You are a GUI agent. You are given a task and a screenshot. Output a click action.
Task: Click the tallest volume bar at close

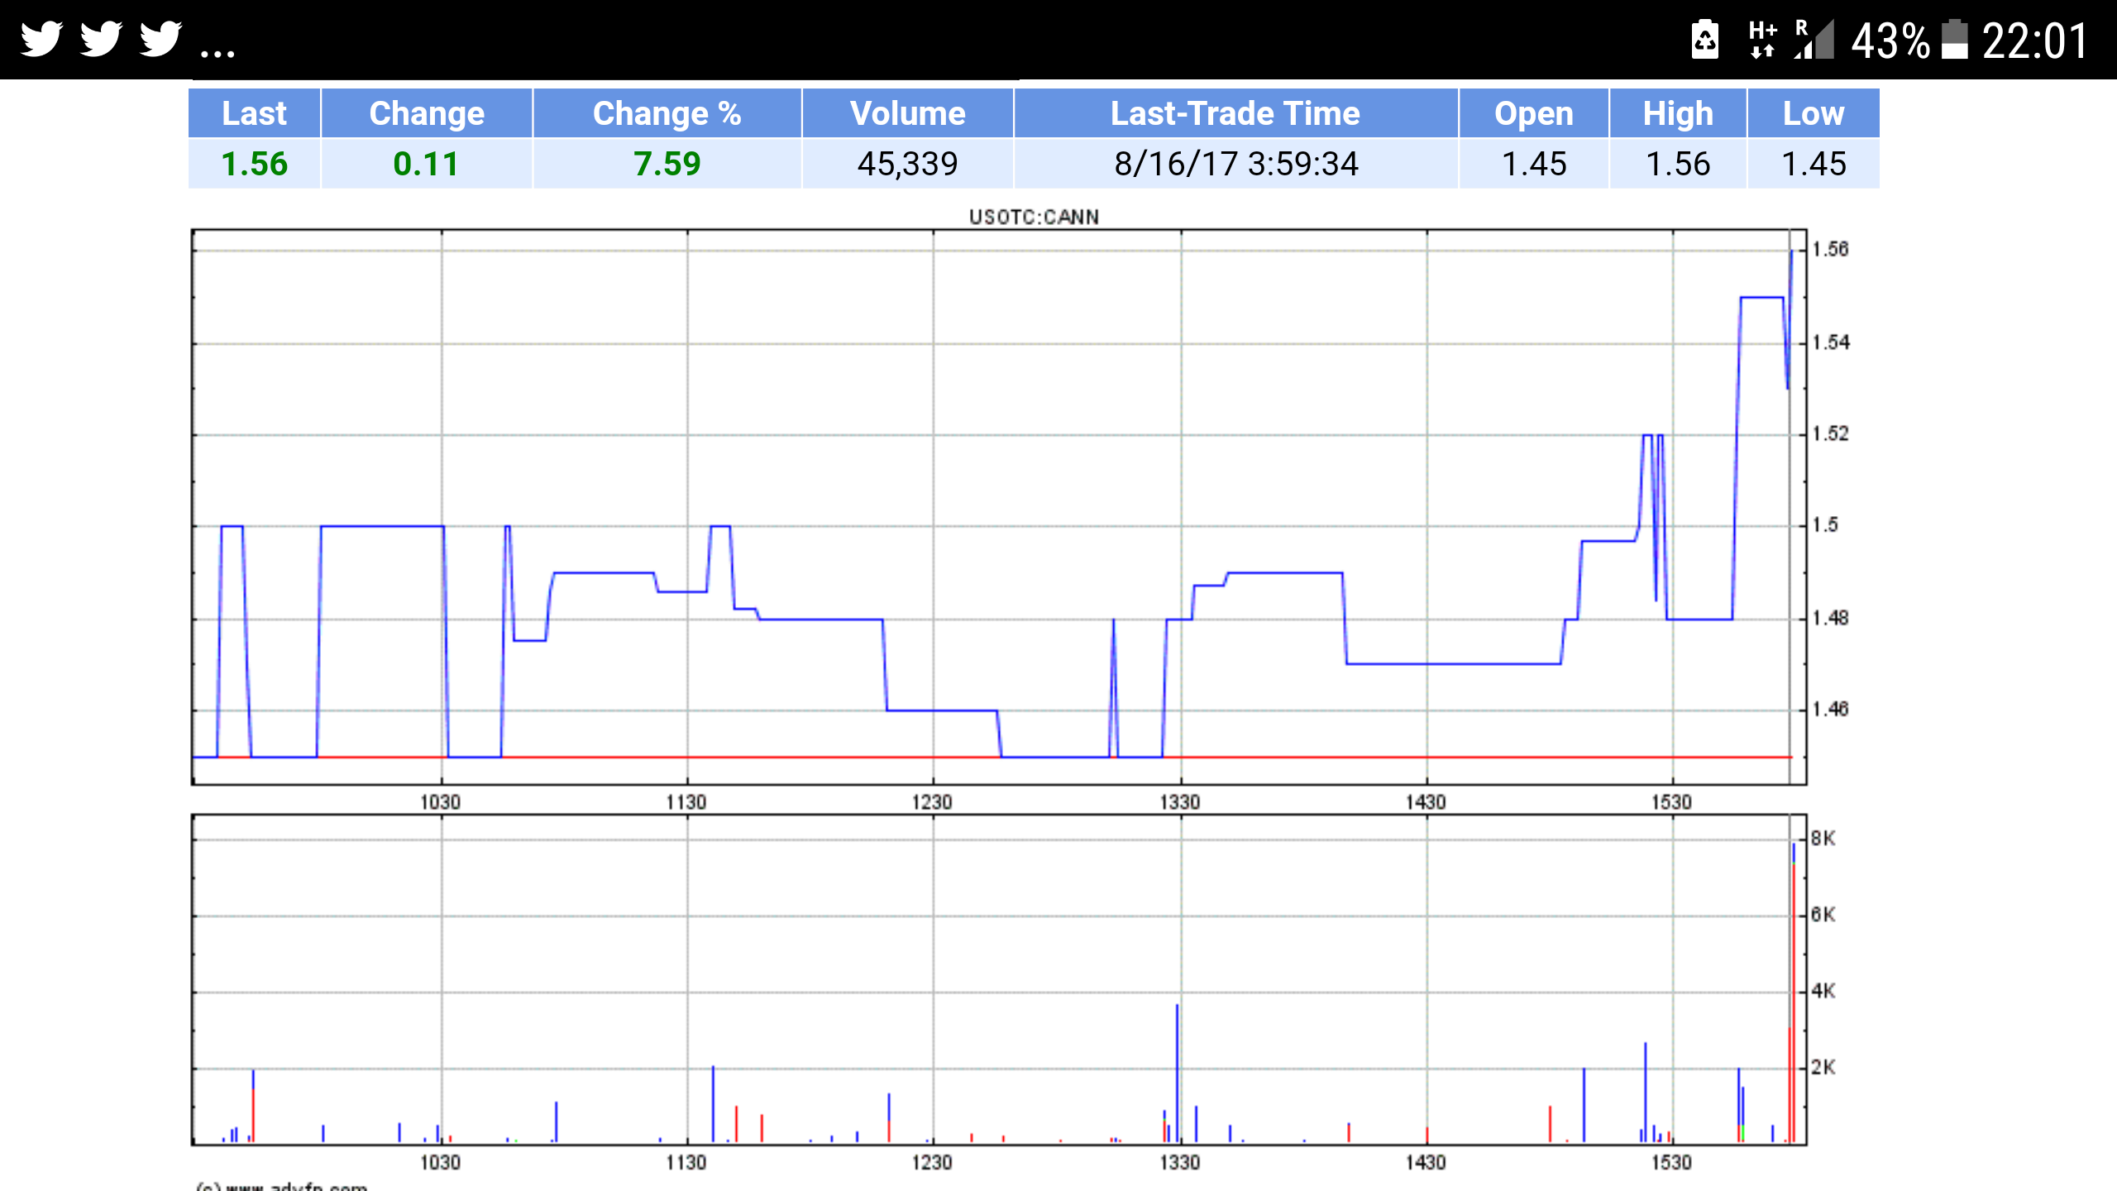click(x=1793, y=992)
